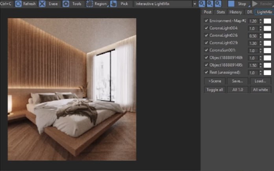Click the CoronaLight026 intensity field showing 0.50
Viewport: 274px width, 171px height.
[x=253, y=36]
